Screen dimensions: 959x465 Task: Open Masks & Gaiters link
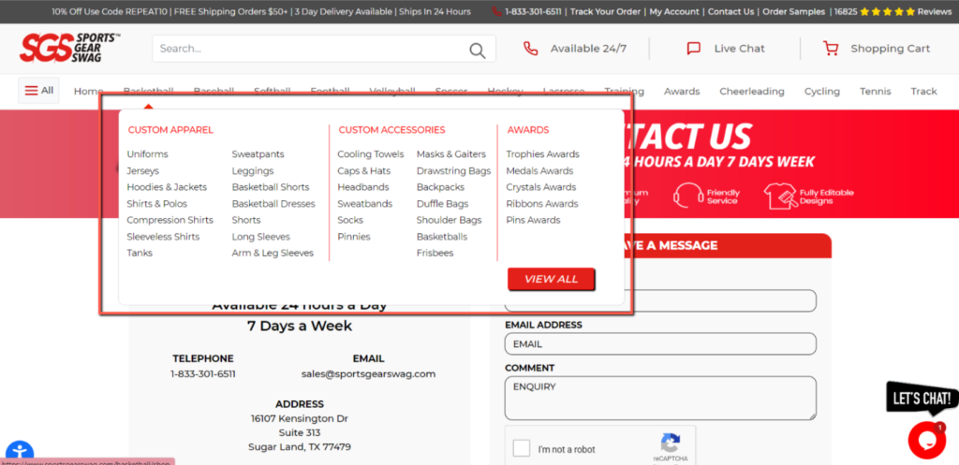pyautogui.click(x=451, y=154)
